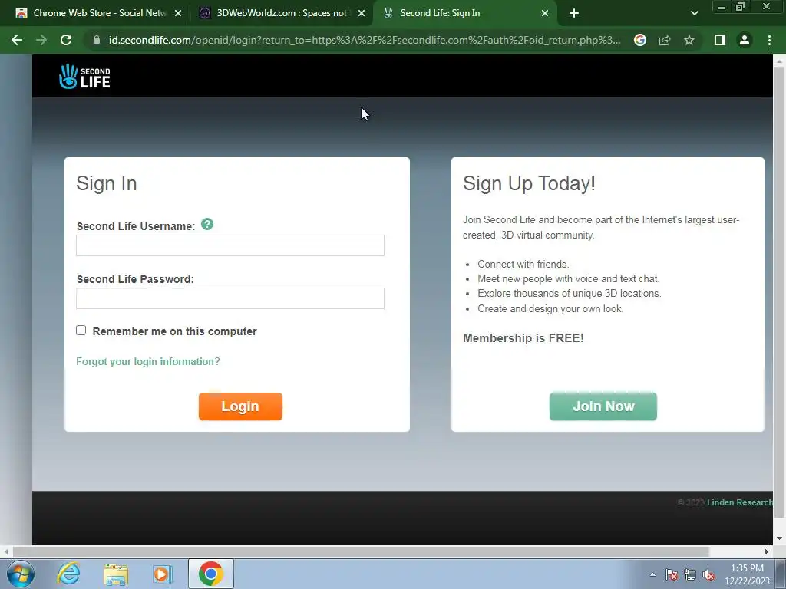Image resolution: width=786 pixels, height=589 pixels.
Task: Click the horizontal scrollbar right arrow
Action: click(767, 551)
